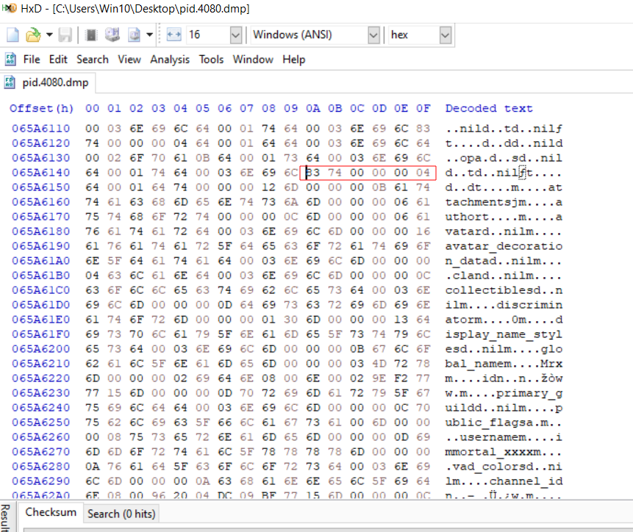Click offset 065A6110 in the offset column
The height and width of the screenshot is (532, 633).
pos(40,129)
